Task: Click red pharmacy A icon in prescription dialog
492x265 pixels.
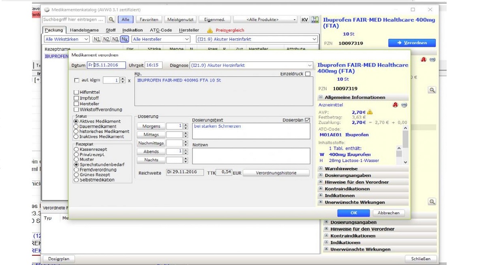Action: click(395, 105)
